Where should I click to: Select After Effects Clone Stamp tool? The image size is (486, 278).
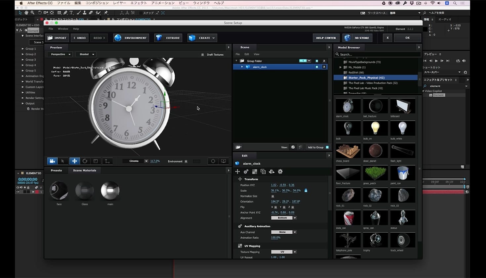click(x=85, y=13)
